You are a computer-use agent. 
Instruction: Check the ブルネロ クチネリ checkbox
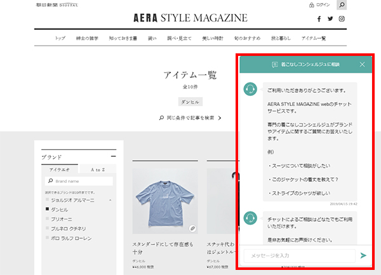pos(48,228)
